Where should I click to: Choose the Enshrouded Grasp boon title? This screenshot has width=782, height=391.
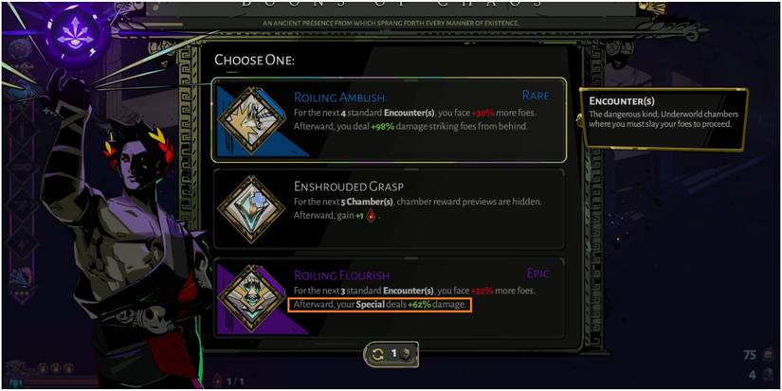[x=348, y=187]
